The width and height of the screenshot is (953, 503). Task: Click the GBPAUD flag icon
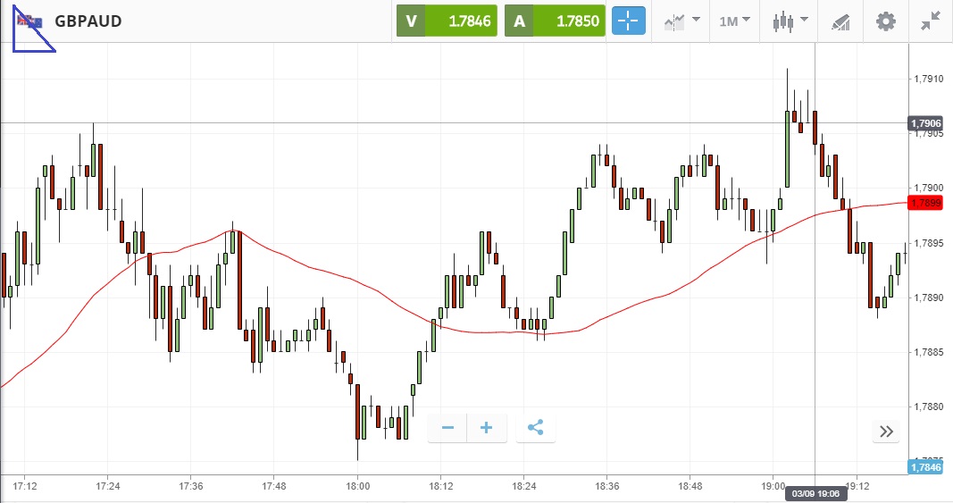click(x=29, y=21)
